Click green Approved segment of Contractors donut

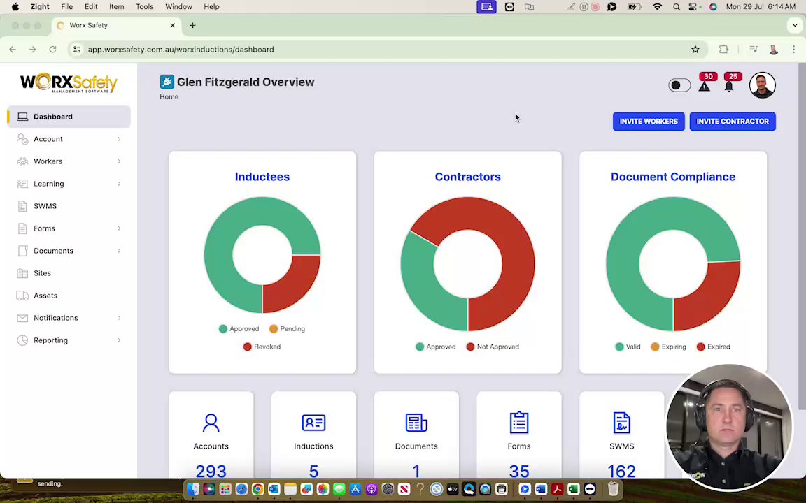point(427,290)
